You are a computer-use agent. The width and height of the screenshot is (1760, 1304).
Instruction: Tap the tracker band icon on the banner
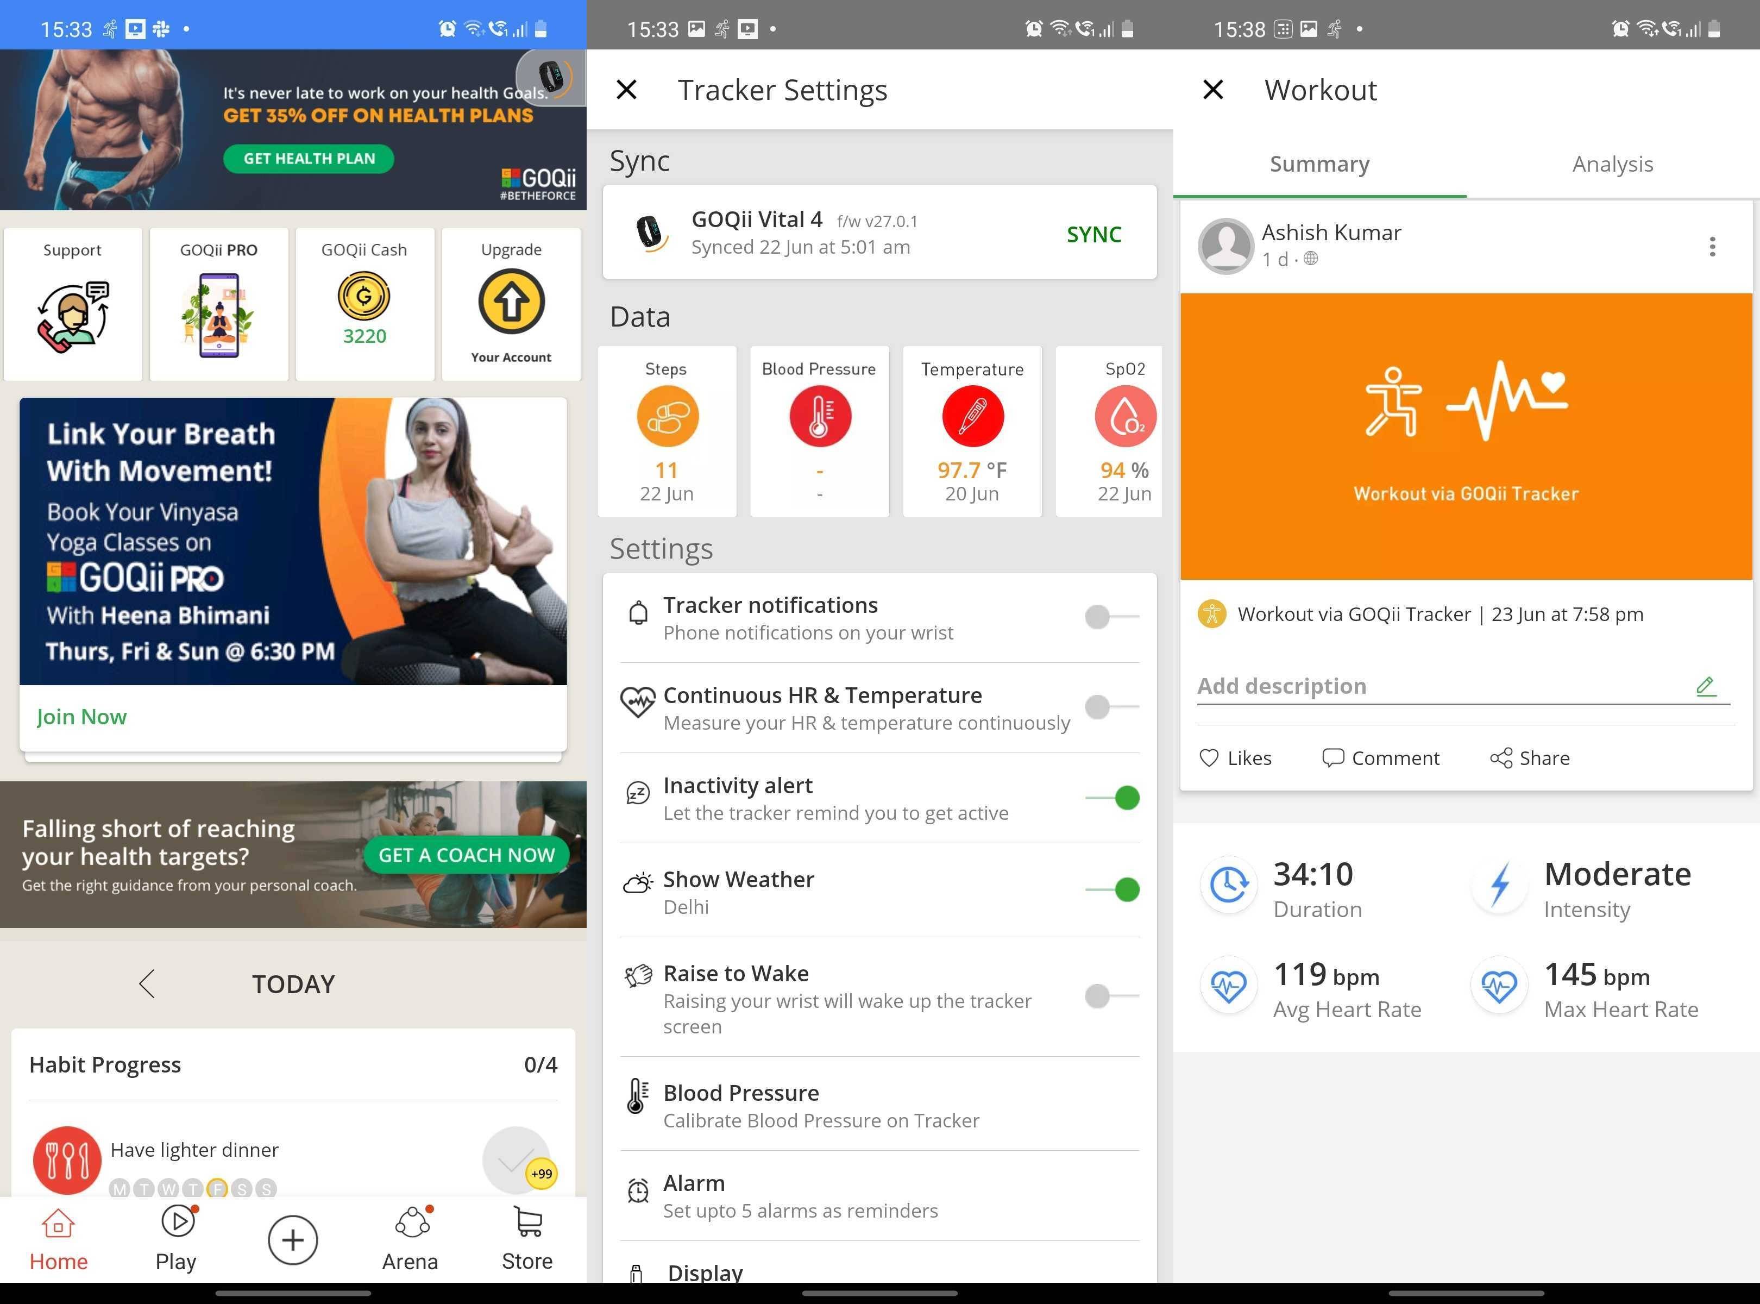pyautogui.click(x=551, y=77)
